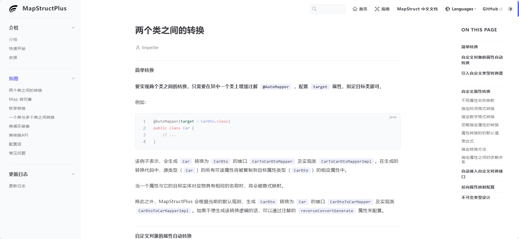Click the reverseConvertGenerate inline code
The image size is (519, 239).
pos(327,211)
